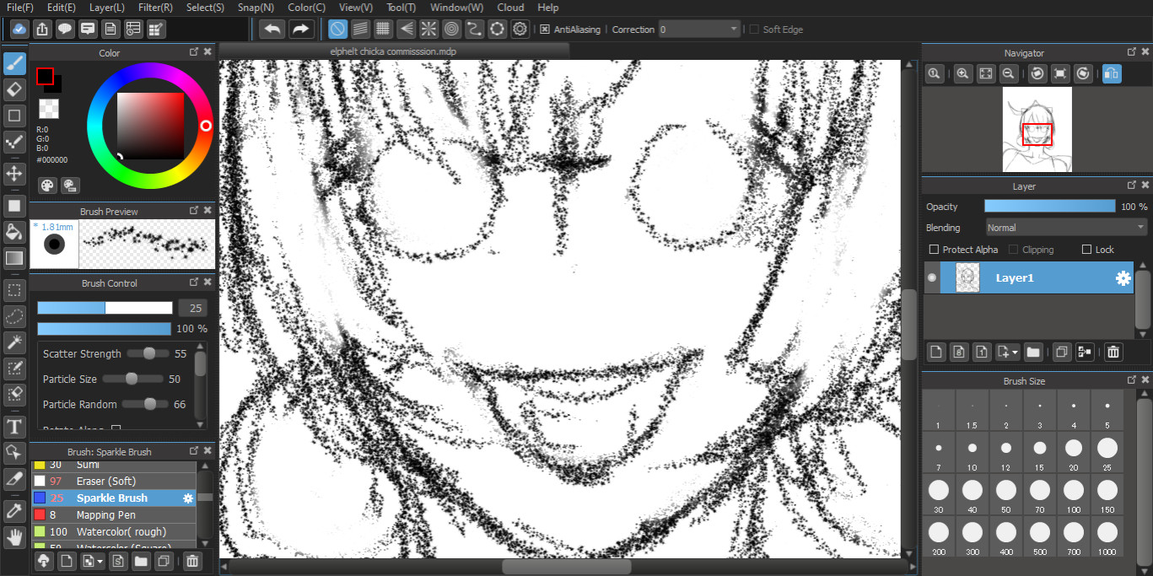Enable the Protect Alpha checkbox
Viewport: 1153px width, 576px height.
934,250
